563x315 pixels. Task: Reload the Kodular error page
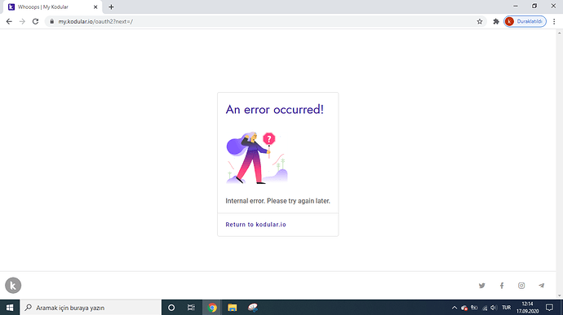[x=35, y=21]
